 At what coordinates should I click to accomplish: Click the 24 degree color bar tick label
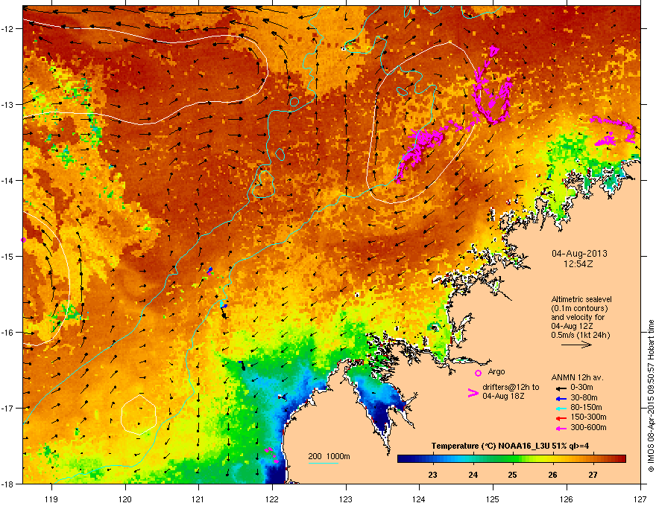pos(473,475)
